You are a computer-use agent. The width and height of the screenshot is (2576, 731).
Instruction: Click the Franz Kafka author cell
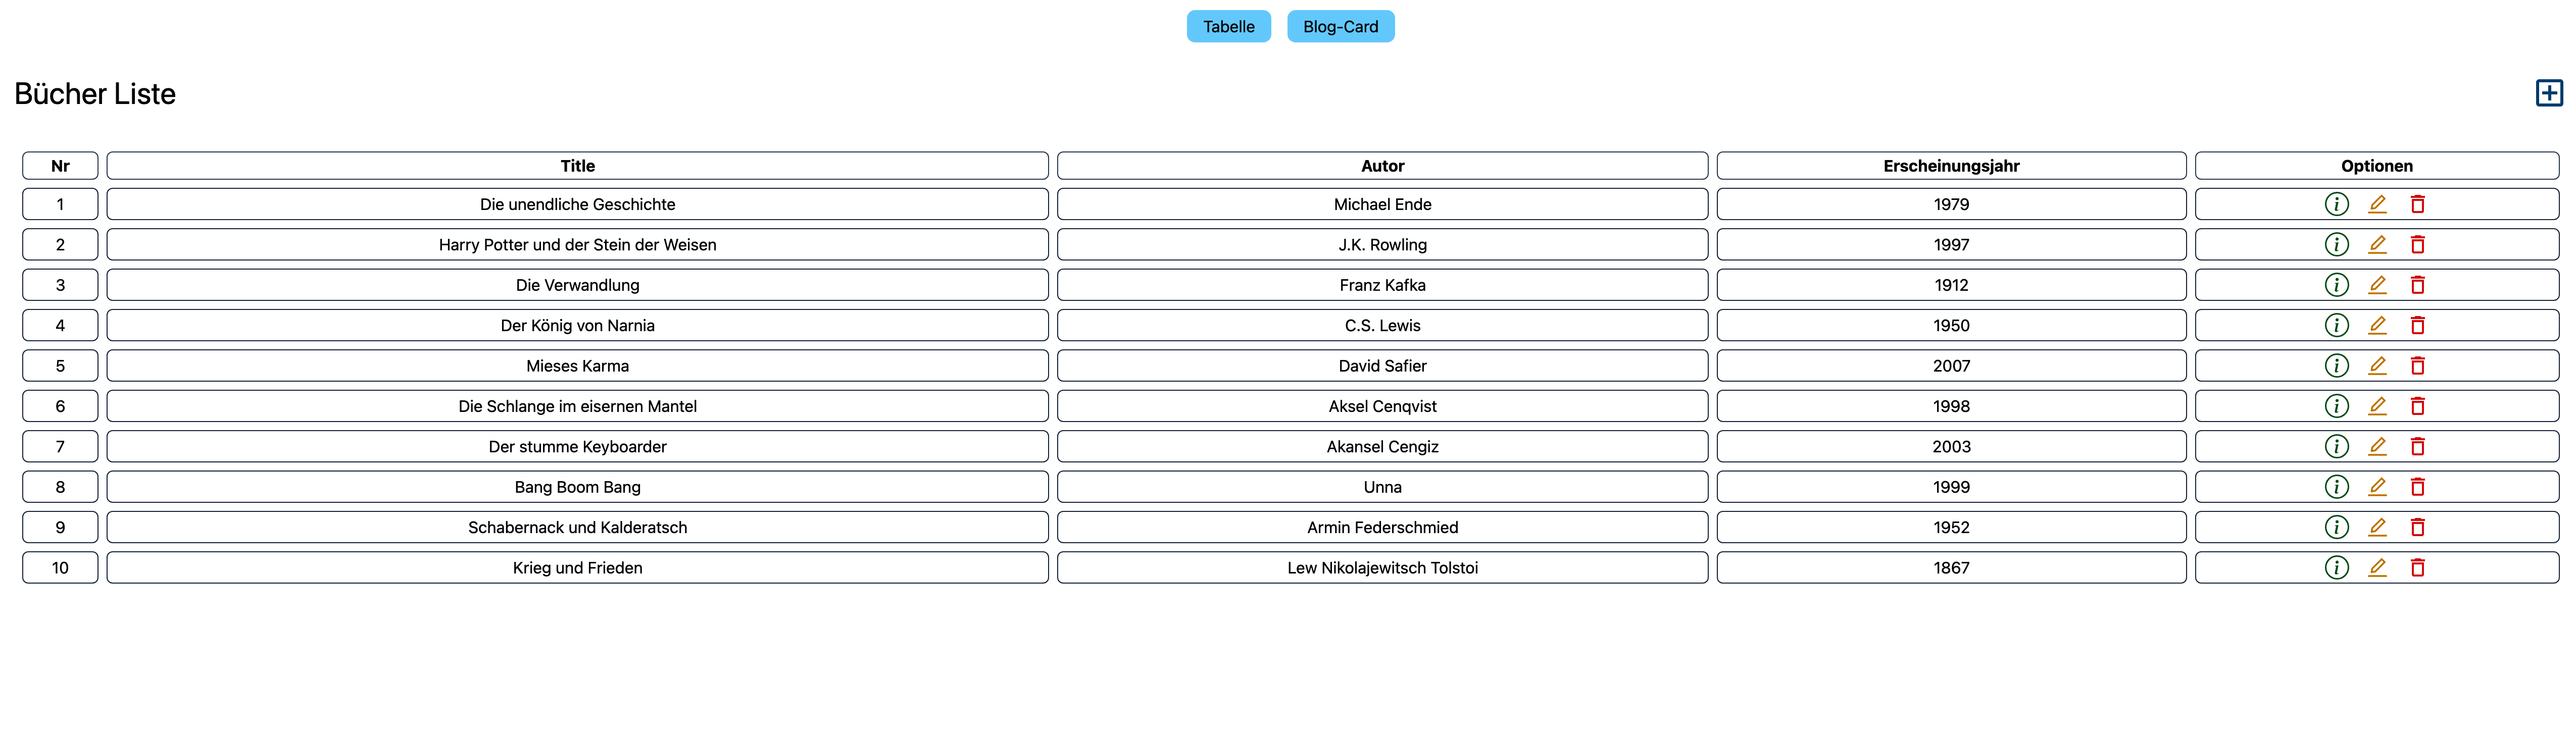(1382, 285)
